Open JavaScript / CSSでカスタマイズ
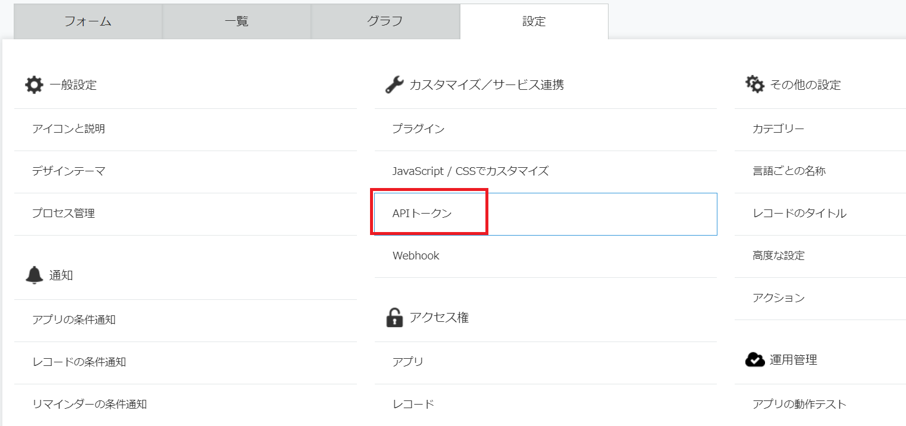The height and width of the screenshot is (426, 906). pos(470,171)
